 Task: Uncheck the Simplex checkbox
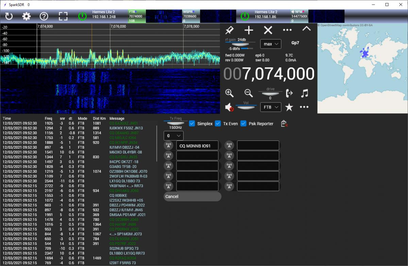(192, 123)
